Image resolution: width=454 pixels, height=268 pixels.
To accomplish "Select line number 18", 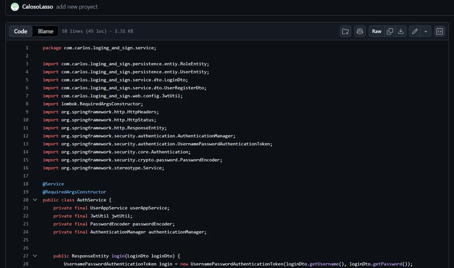I will 26,184.
